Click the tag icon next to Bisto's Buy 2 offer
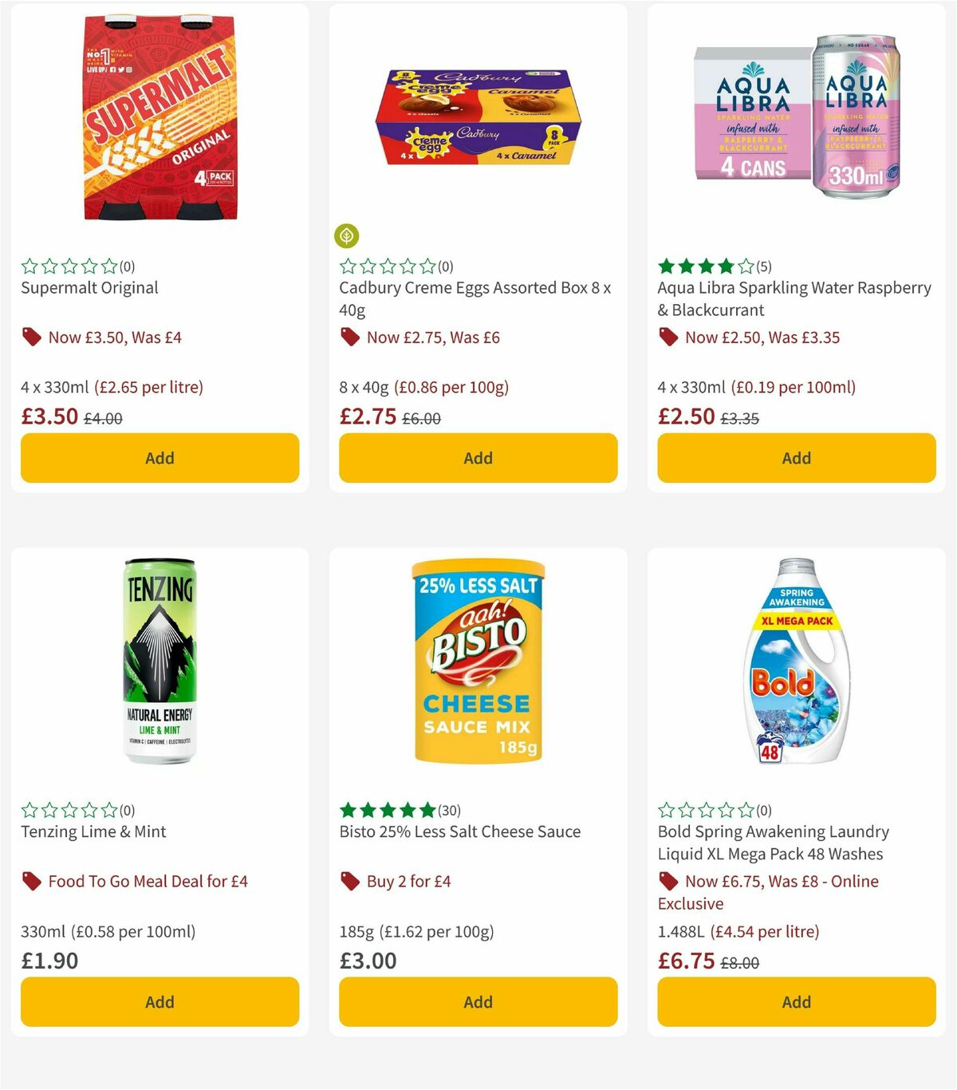The width and height of the screenshot is (957, 1090). pos(349,881)
